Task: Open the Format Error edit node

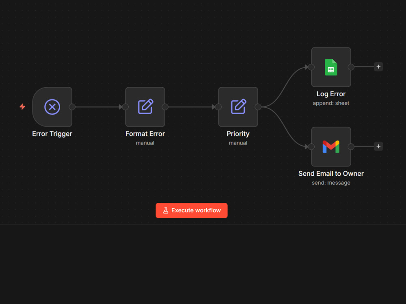Action: tap(145, 107)
